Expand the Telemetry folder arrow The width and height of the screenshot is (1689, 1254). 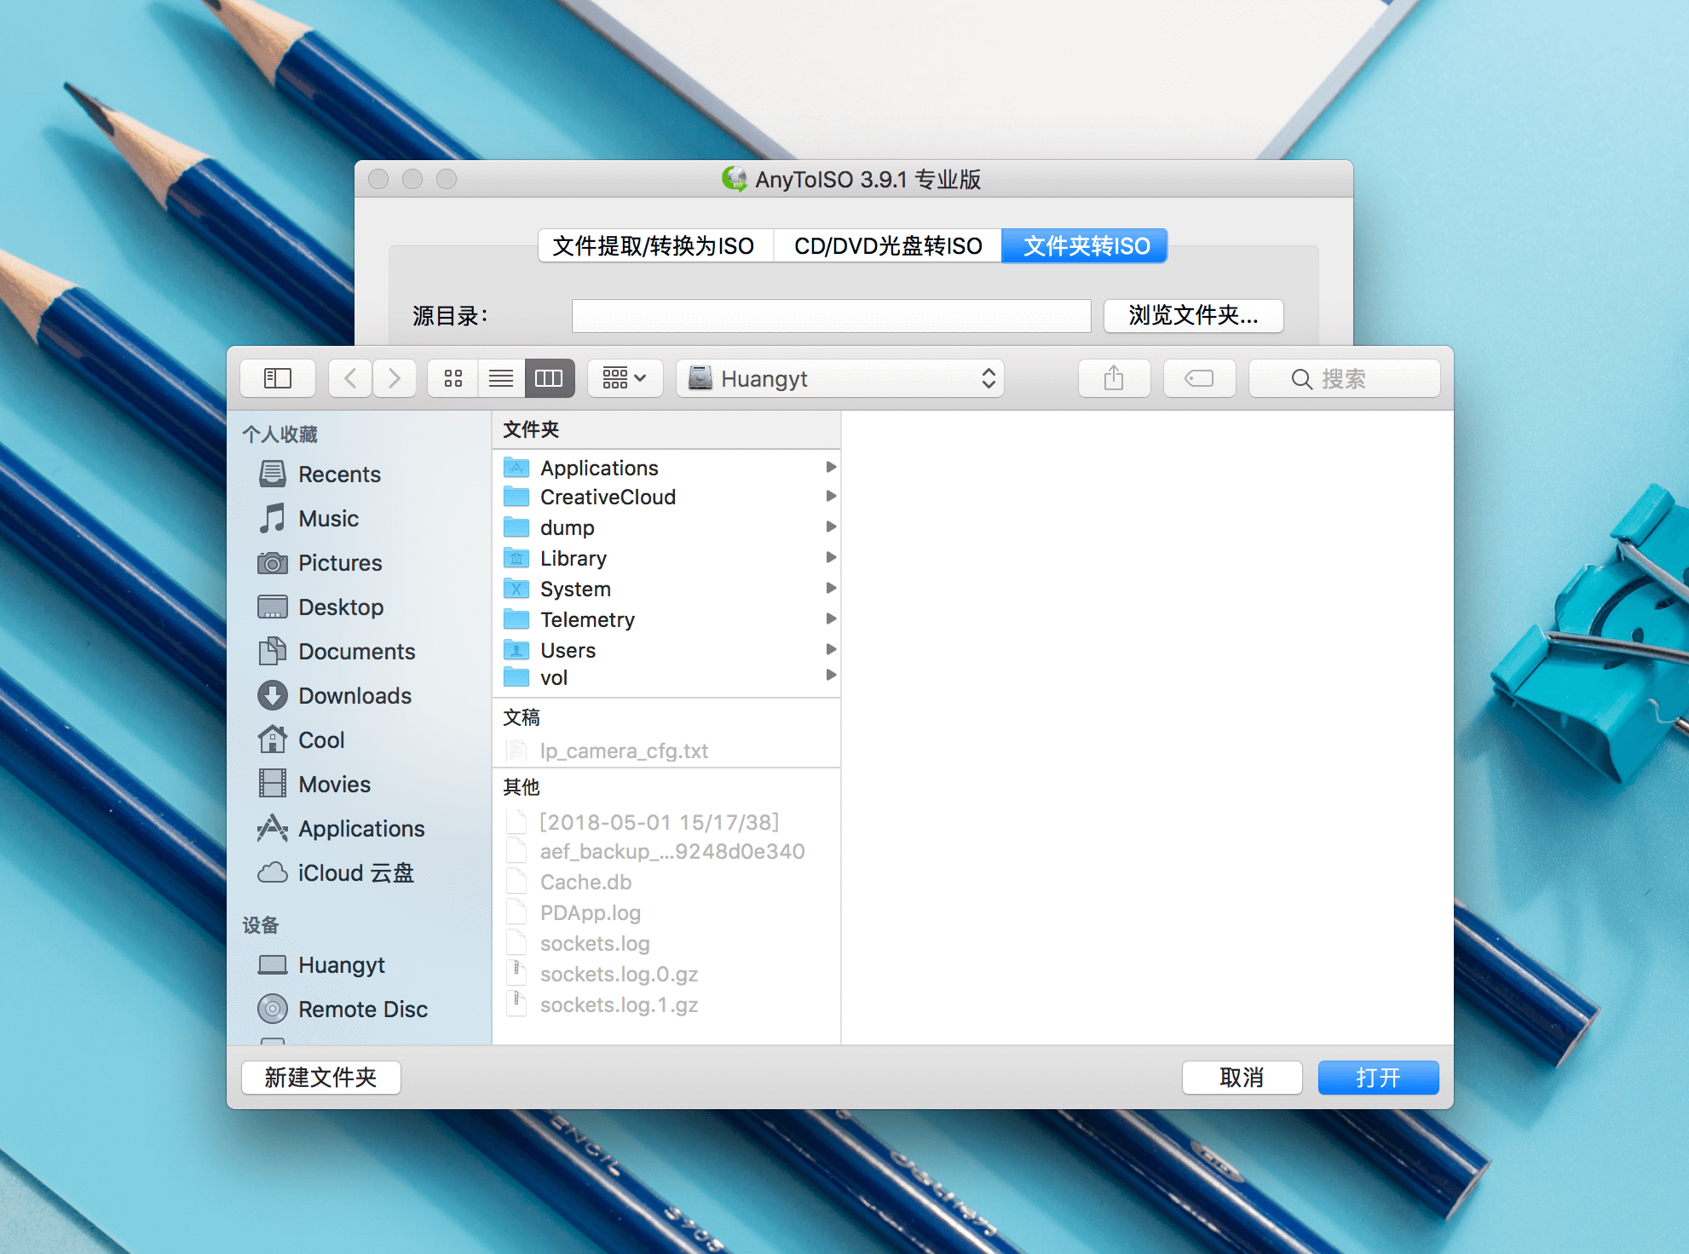point(831,618)
